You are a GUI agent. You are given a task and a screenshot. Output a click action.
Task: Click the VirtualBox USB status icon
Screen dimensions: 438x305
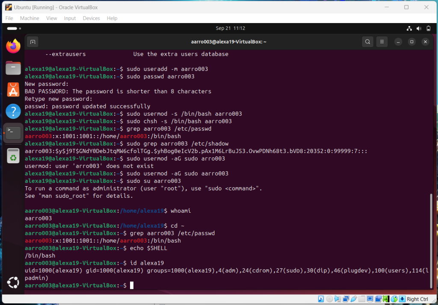click(x=354, y=299)
